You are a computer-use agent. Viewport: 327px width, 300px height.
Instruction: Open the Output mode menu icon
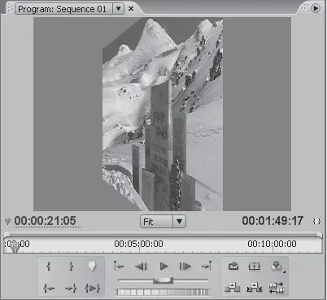(x=277, y=267)
